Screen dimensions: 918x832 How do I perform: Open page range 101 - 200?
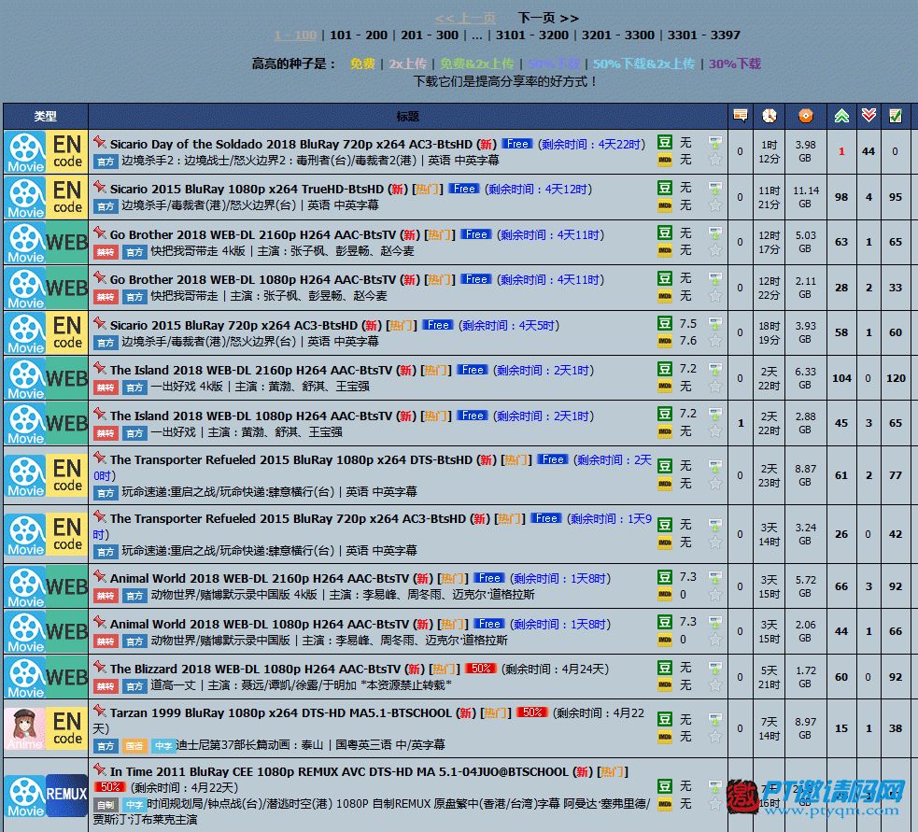(359, 35)
